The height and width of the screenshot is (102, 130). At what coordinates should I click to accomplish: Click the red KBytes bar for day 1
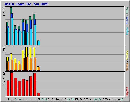pyautogui.click(x=8, y=88)
